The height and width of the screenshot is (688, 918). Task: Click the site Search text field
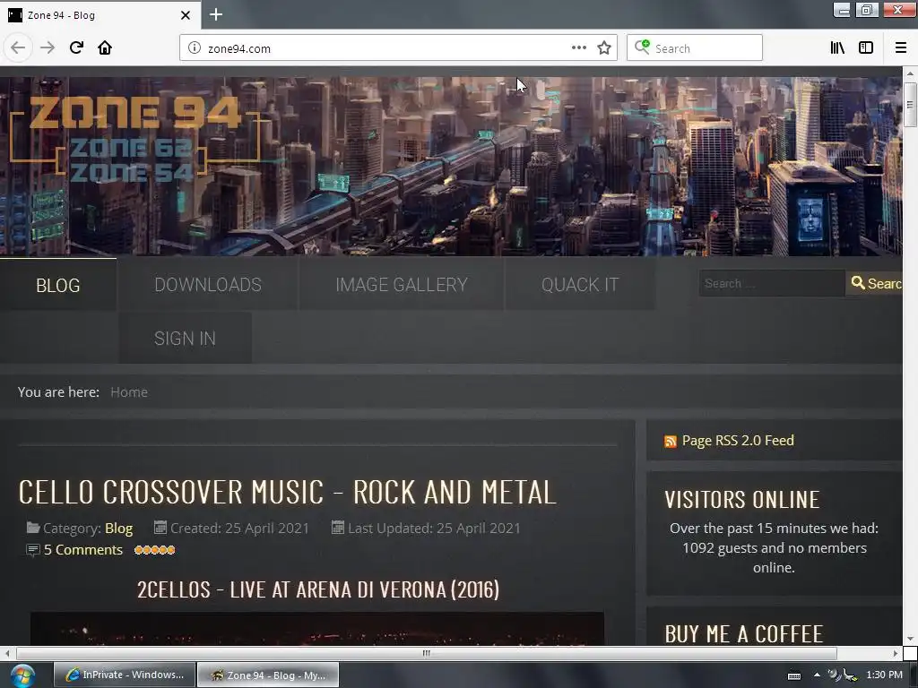click(x=772, y=283)
